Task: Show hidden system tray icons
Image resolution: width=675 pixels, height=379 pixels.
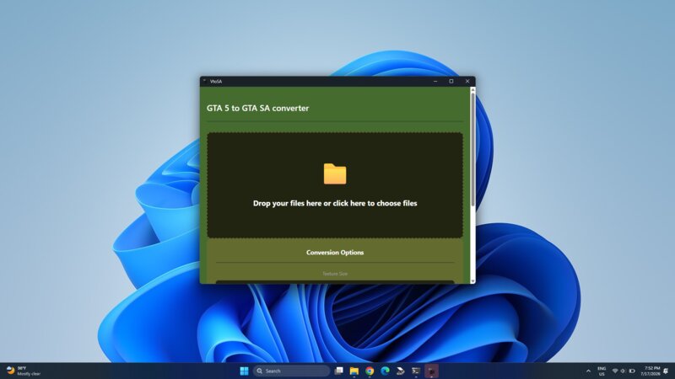Action: tap(588, 371)
